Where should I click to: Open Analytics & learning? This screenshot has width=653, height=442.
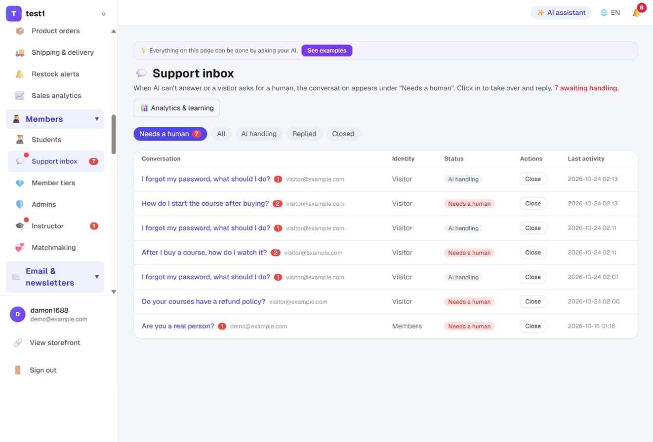point(177,108)
